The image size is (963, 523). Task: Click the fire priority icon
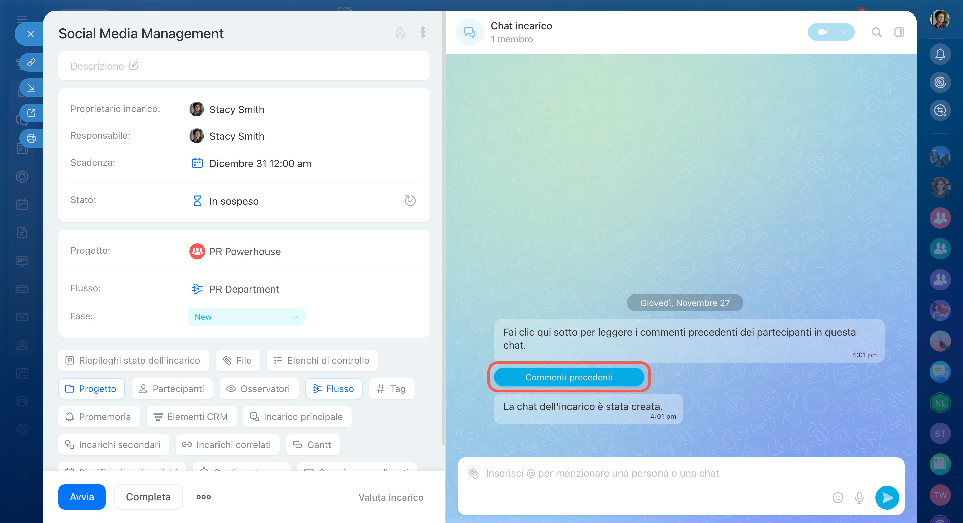400,33
